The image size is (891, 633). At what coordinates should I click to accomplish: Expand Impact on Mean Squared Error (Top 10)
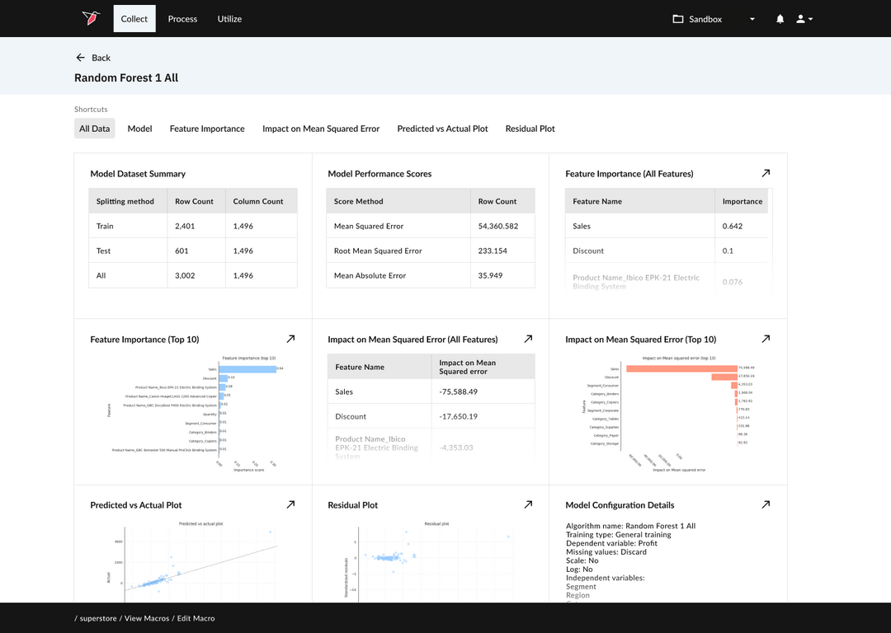tap(766, 339)
